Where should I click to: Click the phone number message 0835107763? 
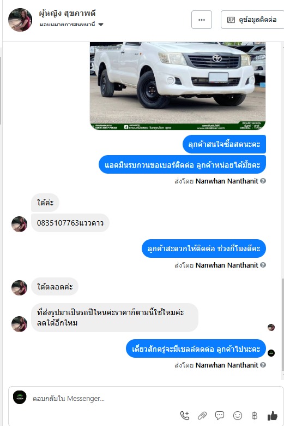70,223
